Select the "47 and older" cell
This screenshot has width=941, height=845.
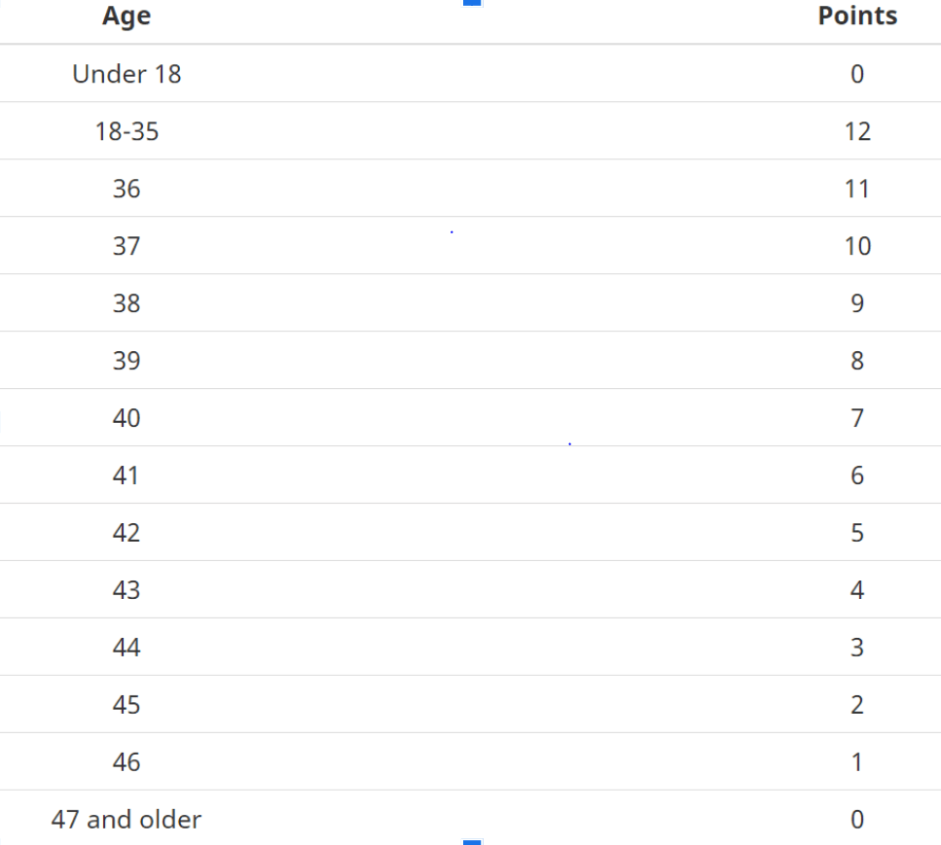coord(127,820)
